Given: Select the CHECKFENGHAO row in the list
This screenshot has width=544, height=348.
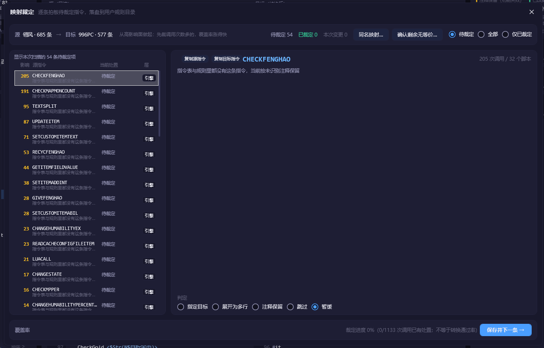Looking at the screenshot, I should click(x=86, y=78).
